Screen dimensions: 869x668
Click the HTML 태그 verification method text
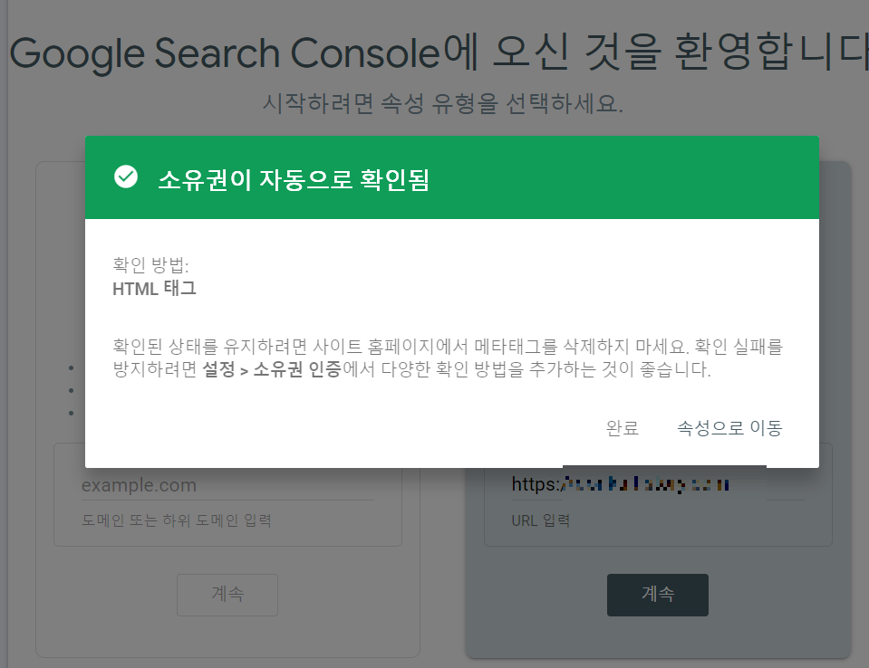pos(154,289)
